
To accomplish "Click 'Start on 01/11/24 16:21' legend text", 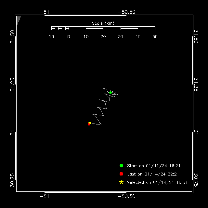I will pos(154,166).
